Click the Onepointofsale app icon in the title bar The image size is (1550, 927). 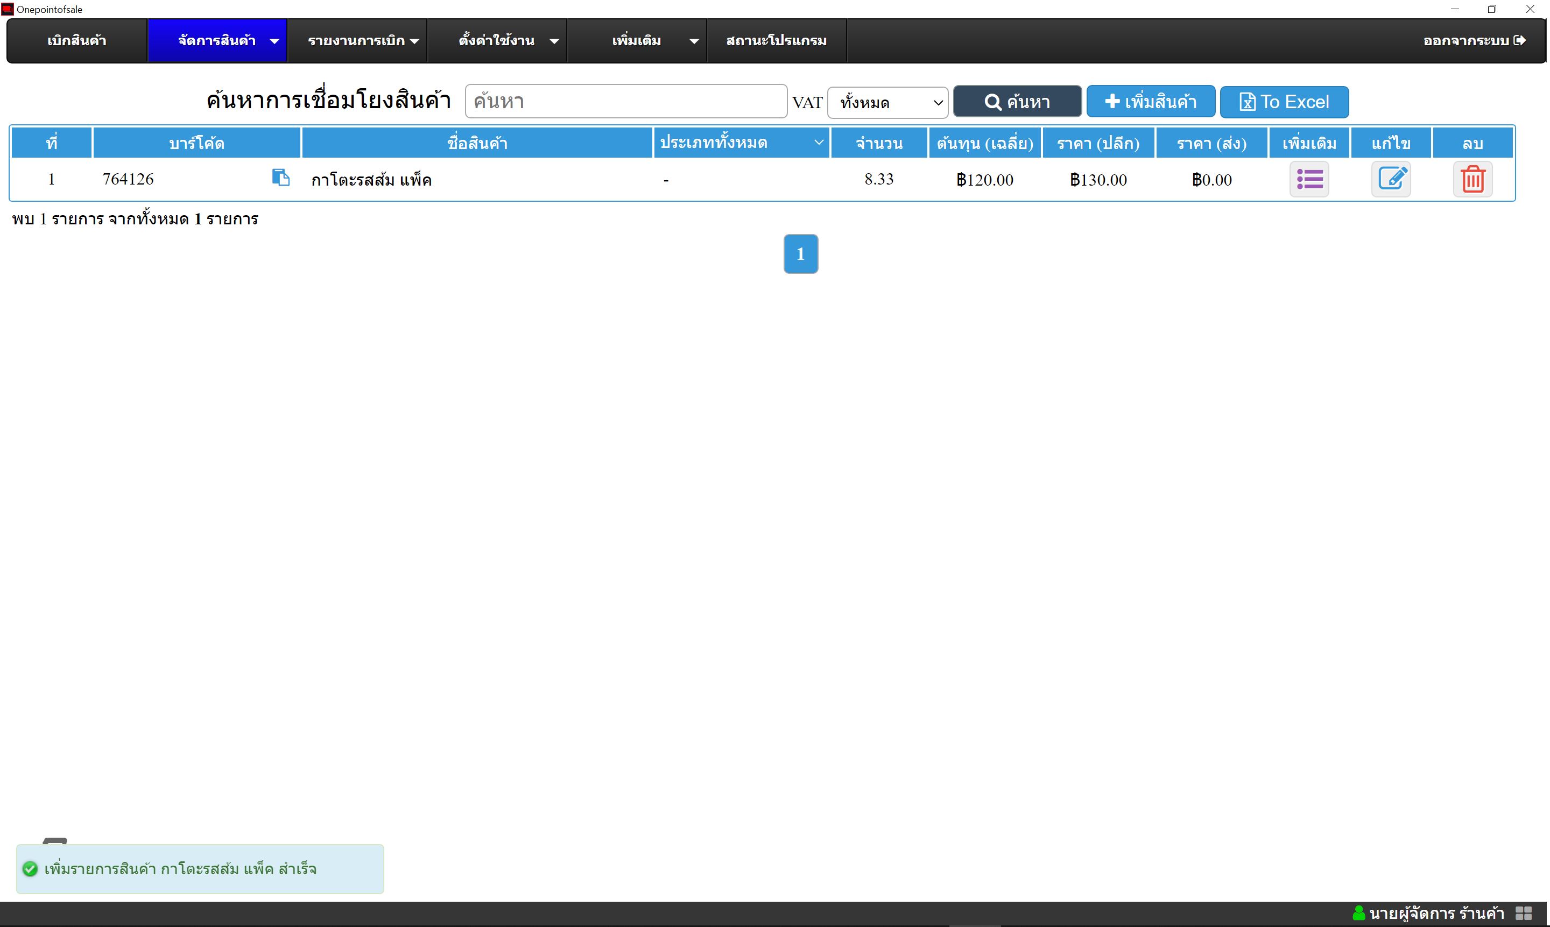(8, 9)
